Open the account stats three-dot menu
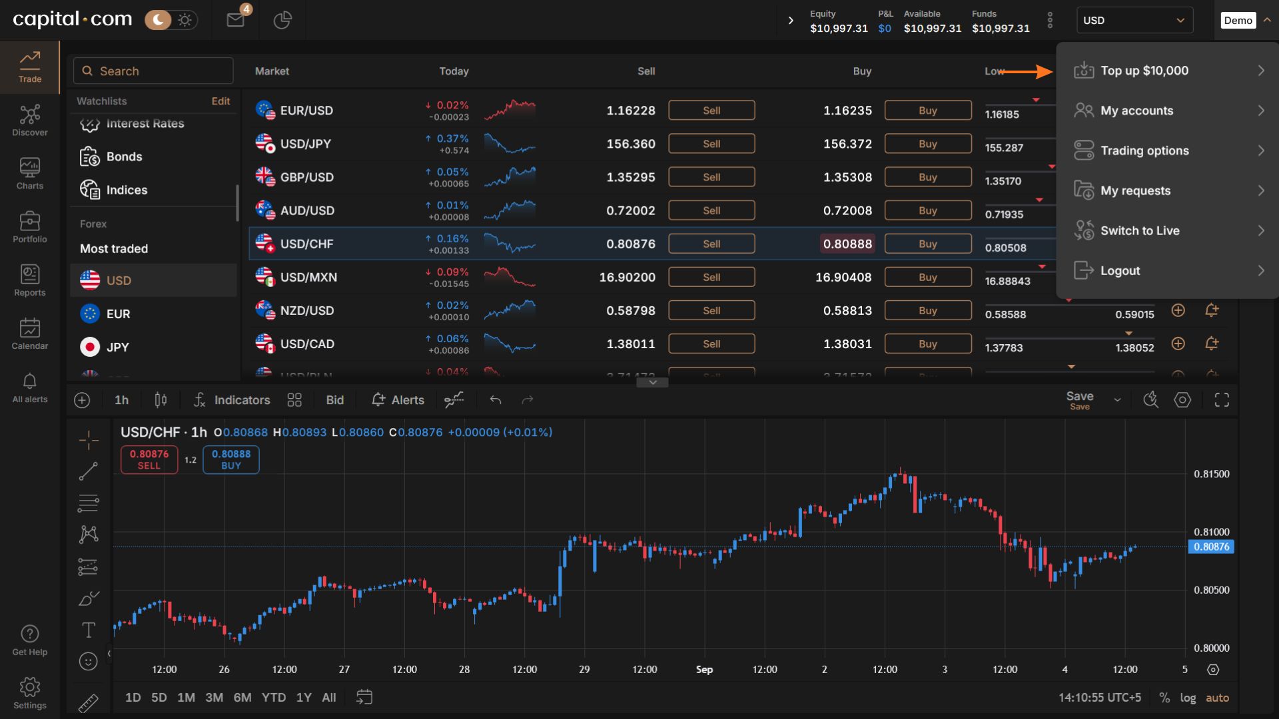The height and width of the screenshot is (719, 1279). [1050, 20]
